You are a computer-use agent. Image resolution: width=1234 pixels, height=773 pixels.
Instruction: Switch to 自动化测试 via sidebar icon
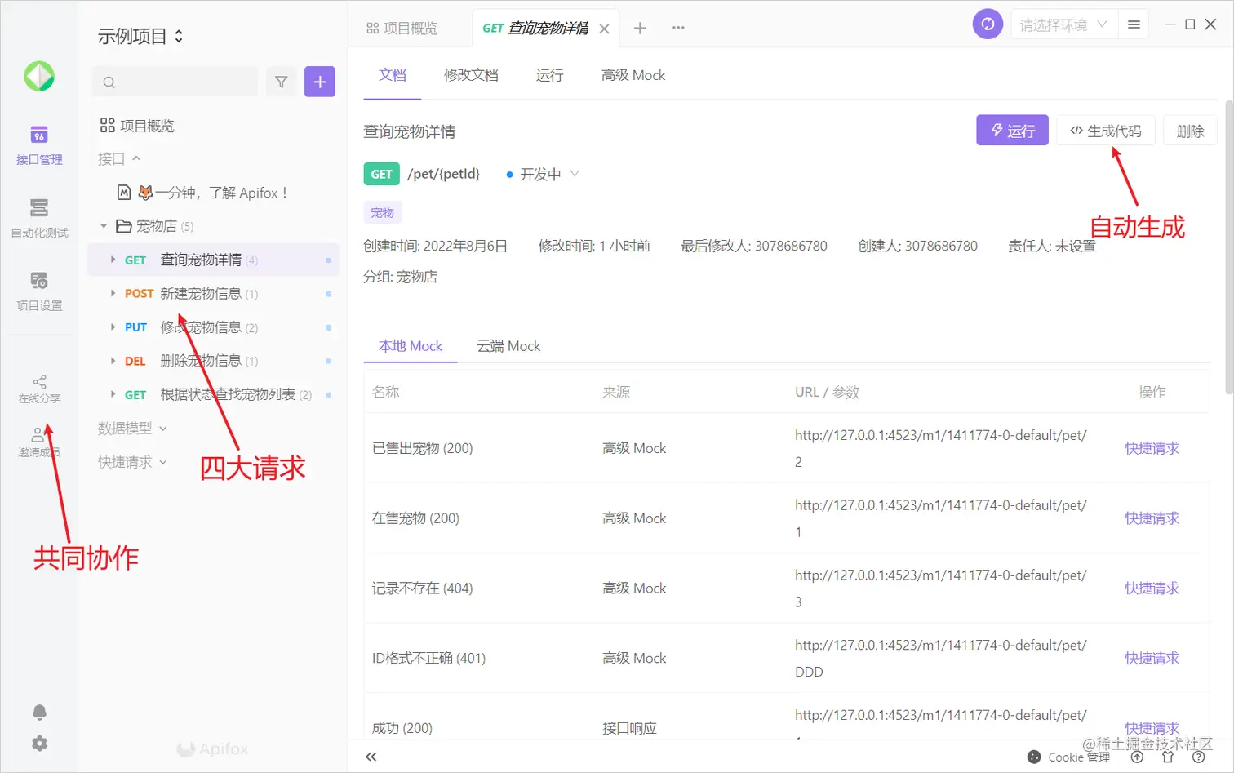38,214
